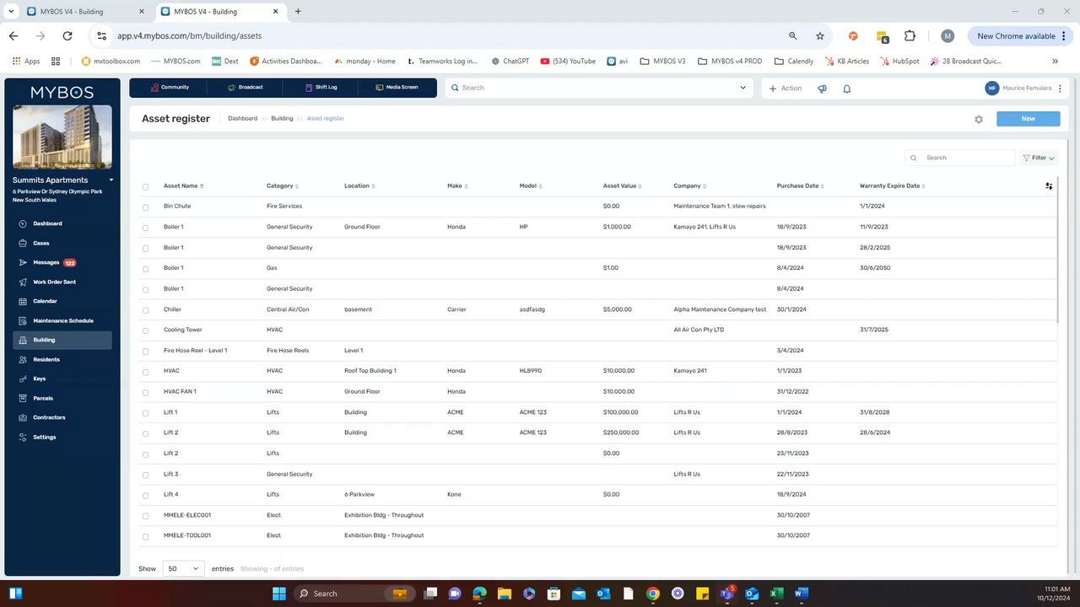
Task: Open the column configuration icon in table header
Action: [1049, 186]
